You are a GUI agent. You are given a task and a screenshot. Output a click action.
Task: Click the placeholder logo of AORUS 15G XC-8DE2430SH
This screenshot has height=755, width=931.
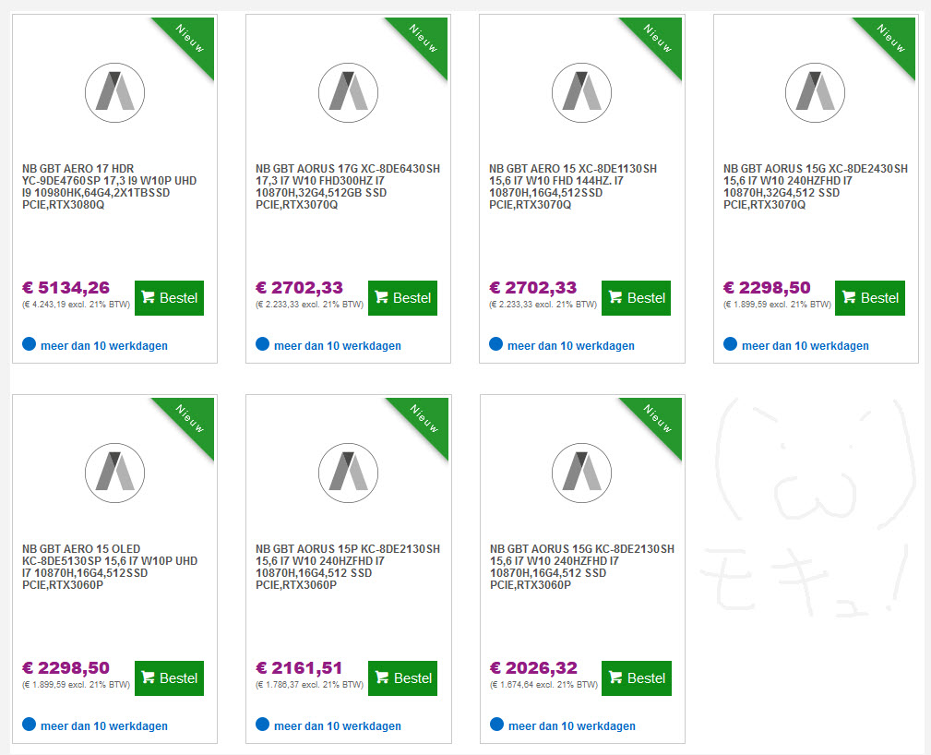tap(815, 92)
